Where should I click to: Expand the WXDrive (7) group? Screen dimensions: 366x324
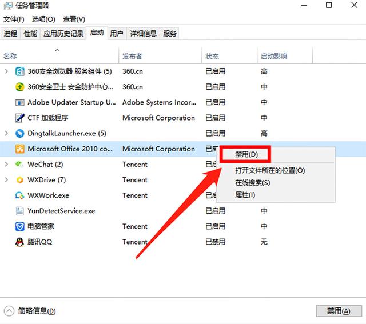(6, 179)
